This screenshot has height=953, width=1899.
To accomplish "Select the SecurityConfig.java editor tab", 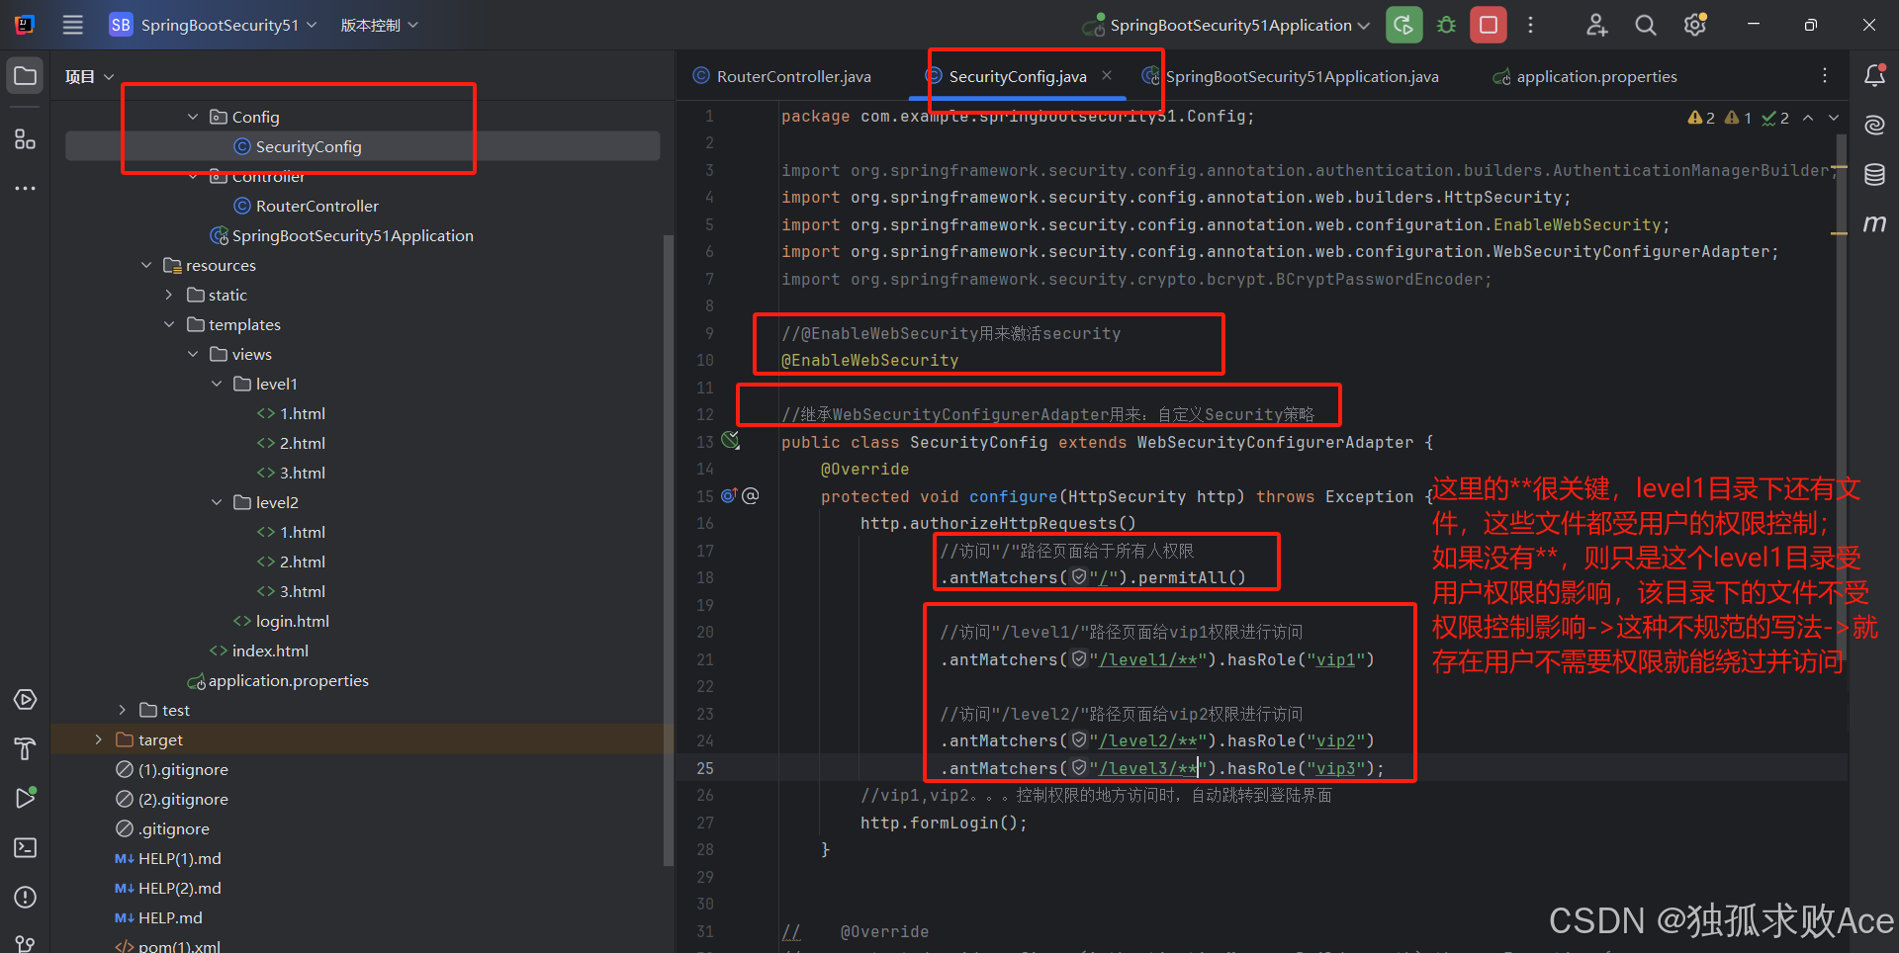I will 1018,76.
